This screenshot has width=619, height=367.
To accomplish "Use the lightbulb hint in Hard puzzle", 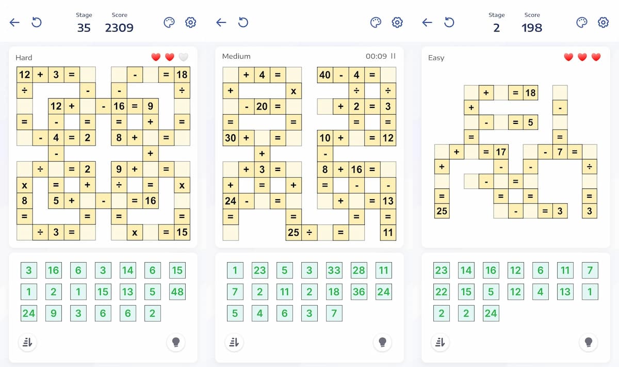I will point(175,342).
